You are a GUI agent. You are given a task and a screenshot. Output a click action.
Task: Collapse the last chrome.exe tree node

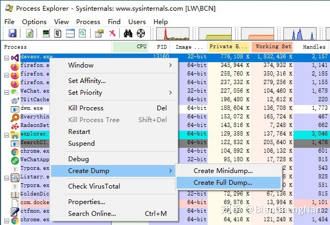tap(7, 221)
